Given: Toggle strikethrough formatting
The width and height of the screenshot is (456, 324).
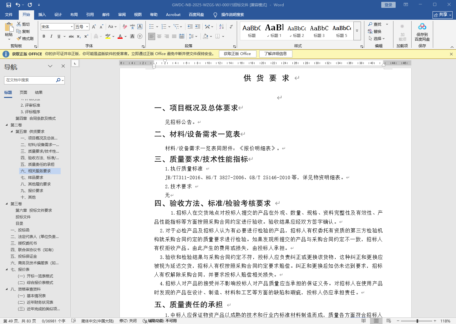Looking at the screenshot, I should (x=71, y=36).
